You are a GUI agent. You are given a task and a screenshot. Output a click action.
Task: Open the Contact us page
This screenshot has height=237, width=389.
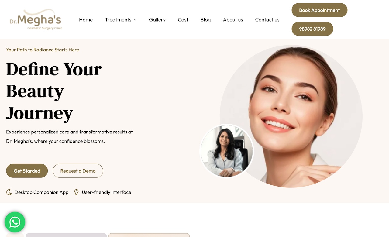267,20
